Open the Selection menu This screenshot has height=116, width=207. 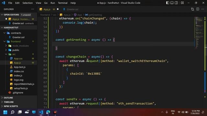point(27,3)
